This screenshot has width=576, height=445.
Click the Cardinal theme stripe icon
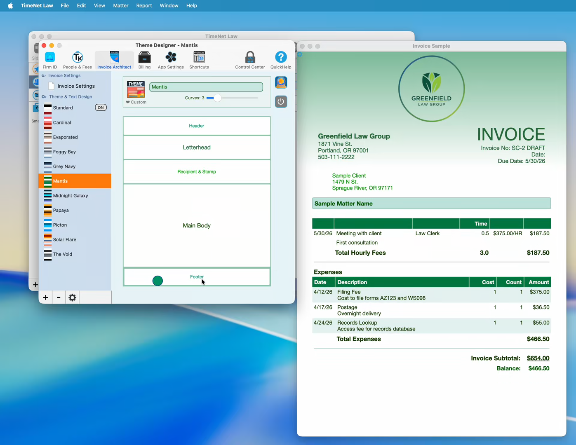(48, 122)
